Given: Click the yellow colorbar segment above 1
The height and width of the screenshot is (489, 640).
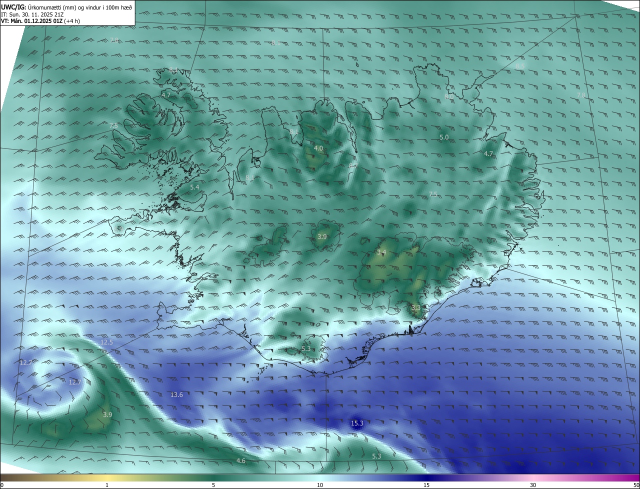Looking at the screenshot, I should [107, 477].
